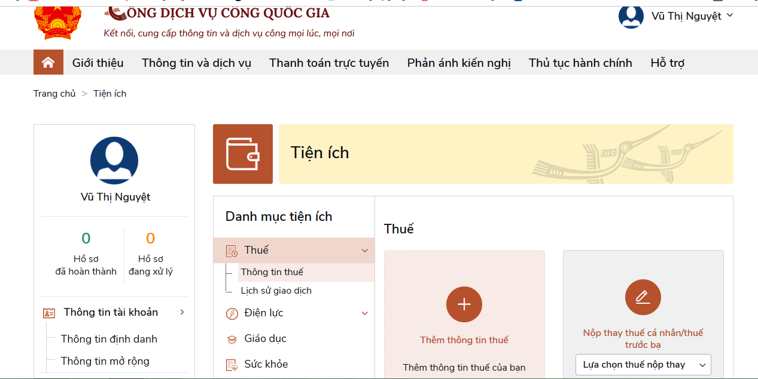Click the plus icon to add tax info
This screenshot has height=379, width=758.
(464, 304)
